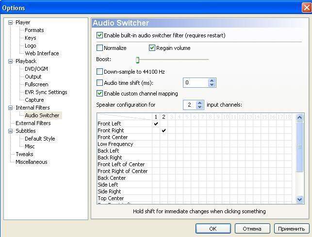Click the Back Center row label

pos(112,178)
